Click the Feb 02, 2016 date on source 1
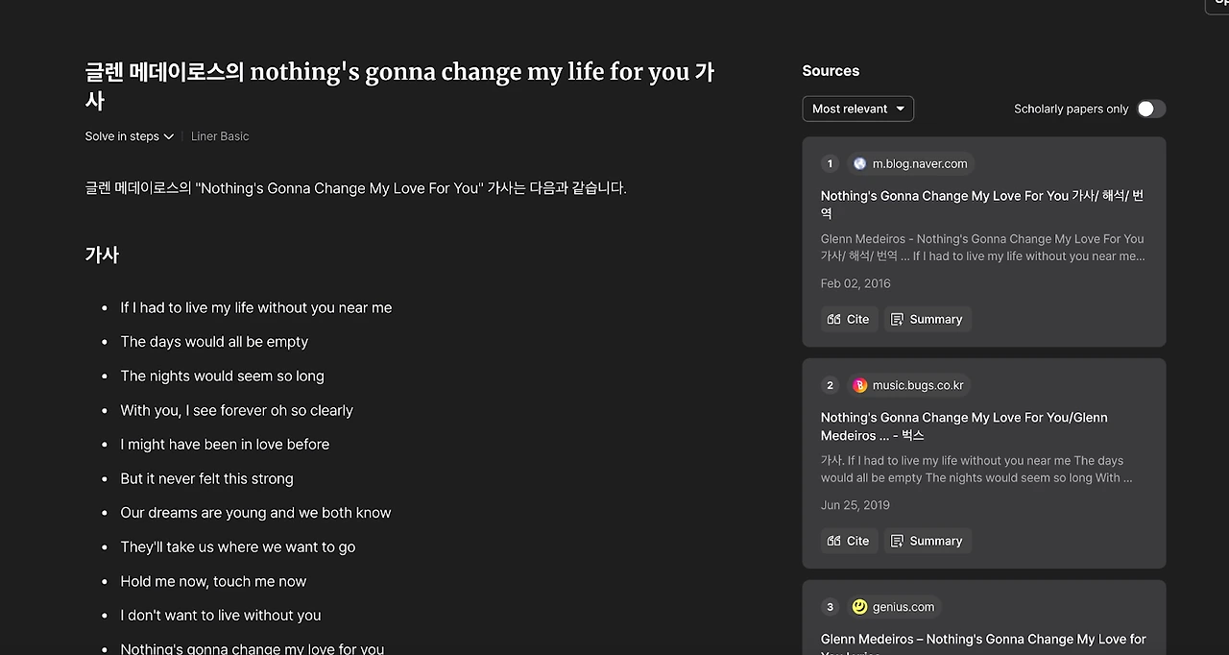This screenshot has height=655, width=1229. (x=855, y=283)
